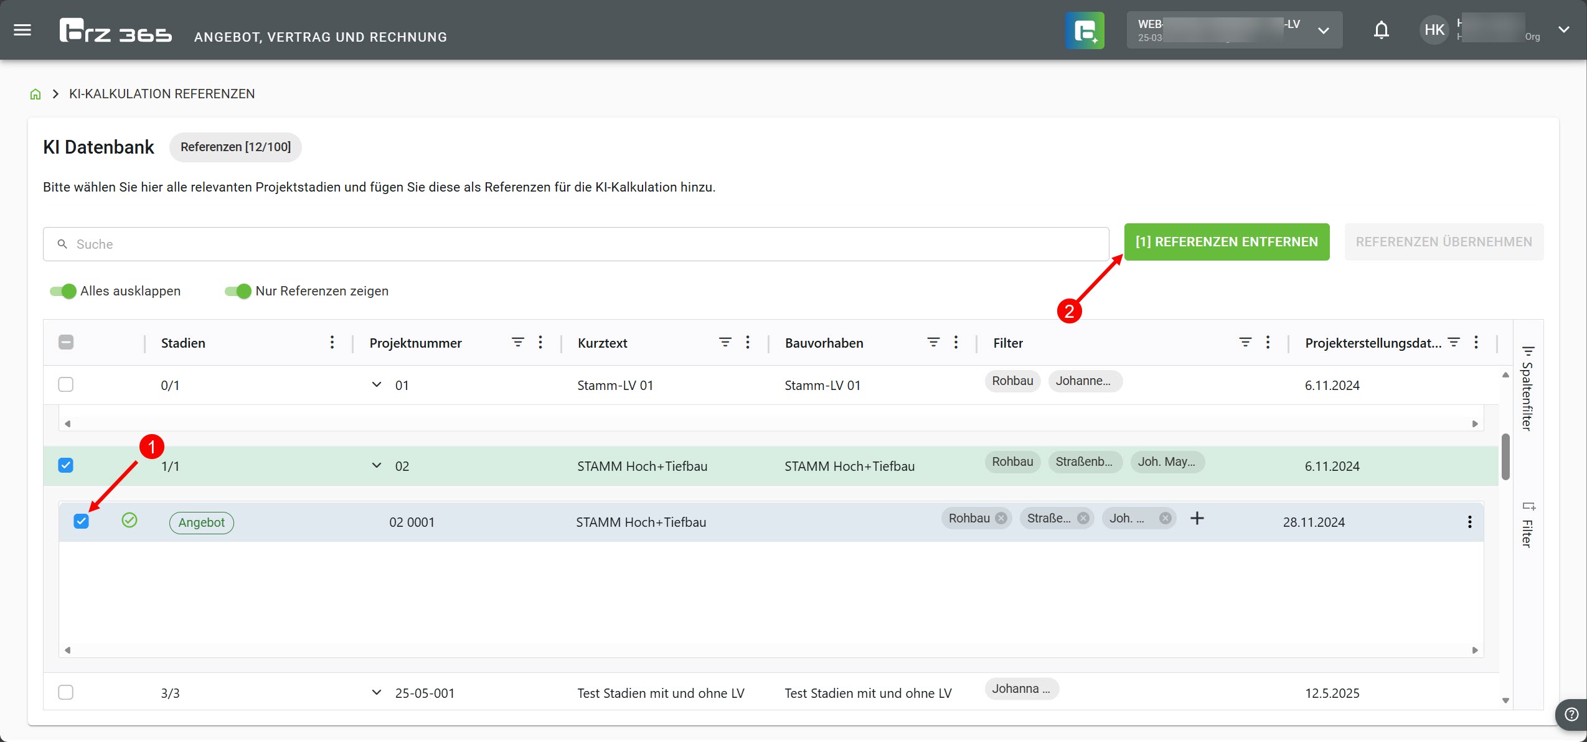Image resolution: width=1587 pixels, height=742 pixels.
Task: Open the help question mark icon
Action: (1571, 714)
